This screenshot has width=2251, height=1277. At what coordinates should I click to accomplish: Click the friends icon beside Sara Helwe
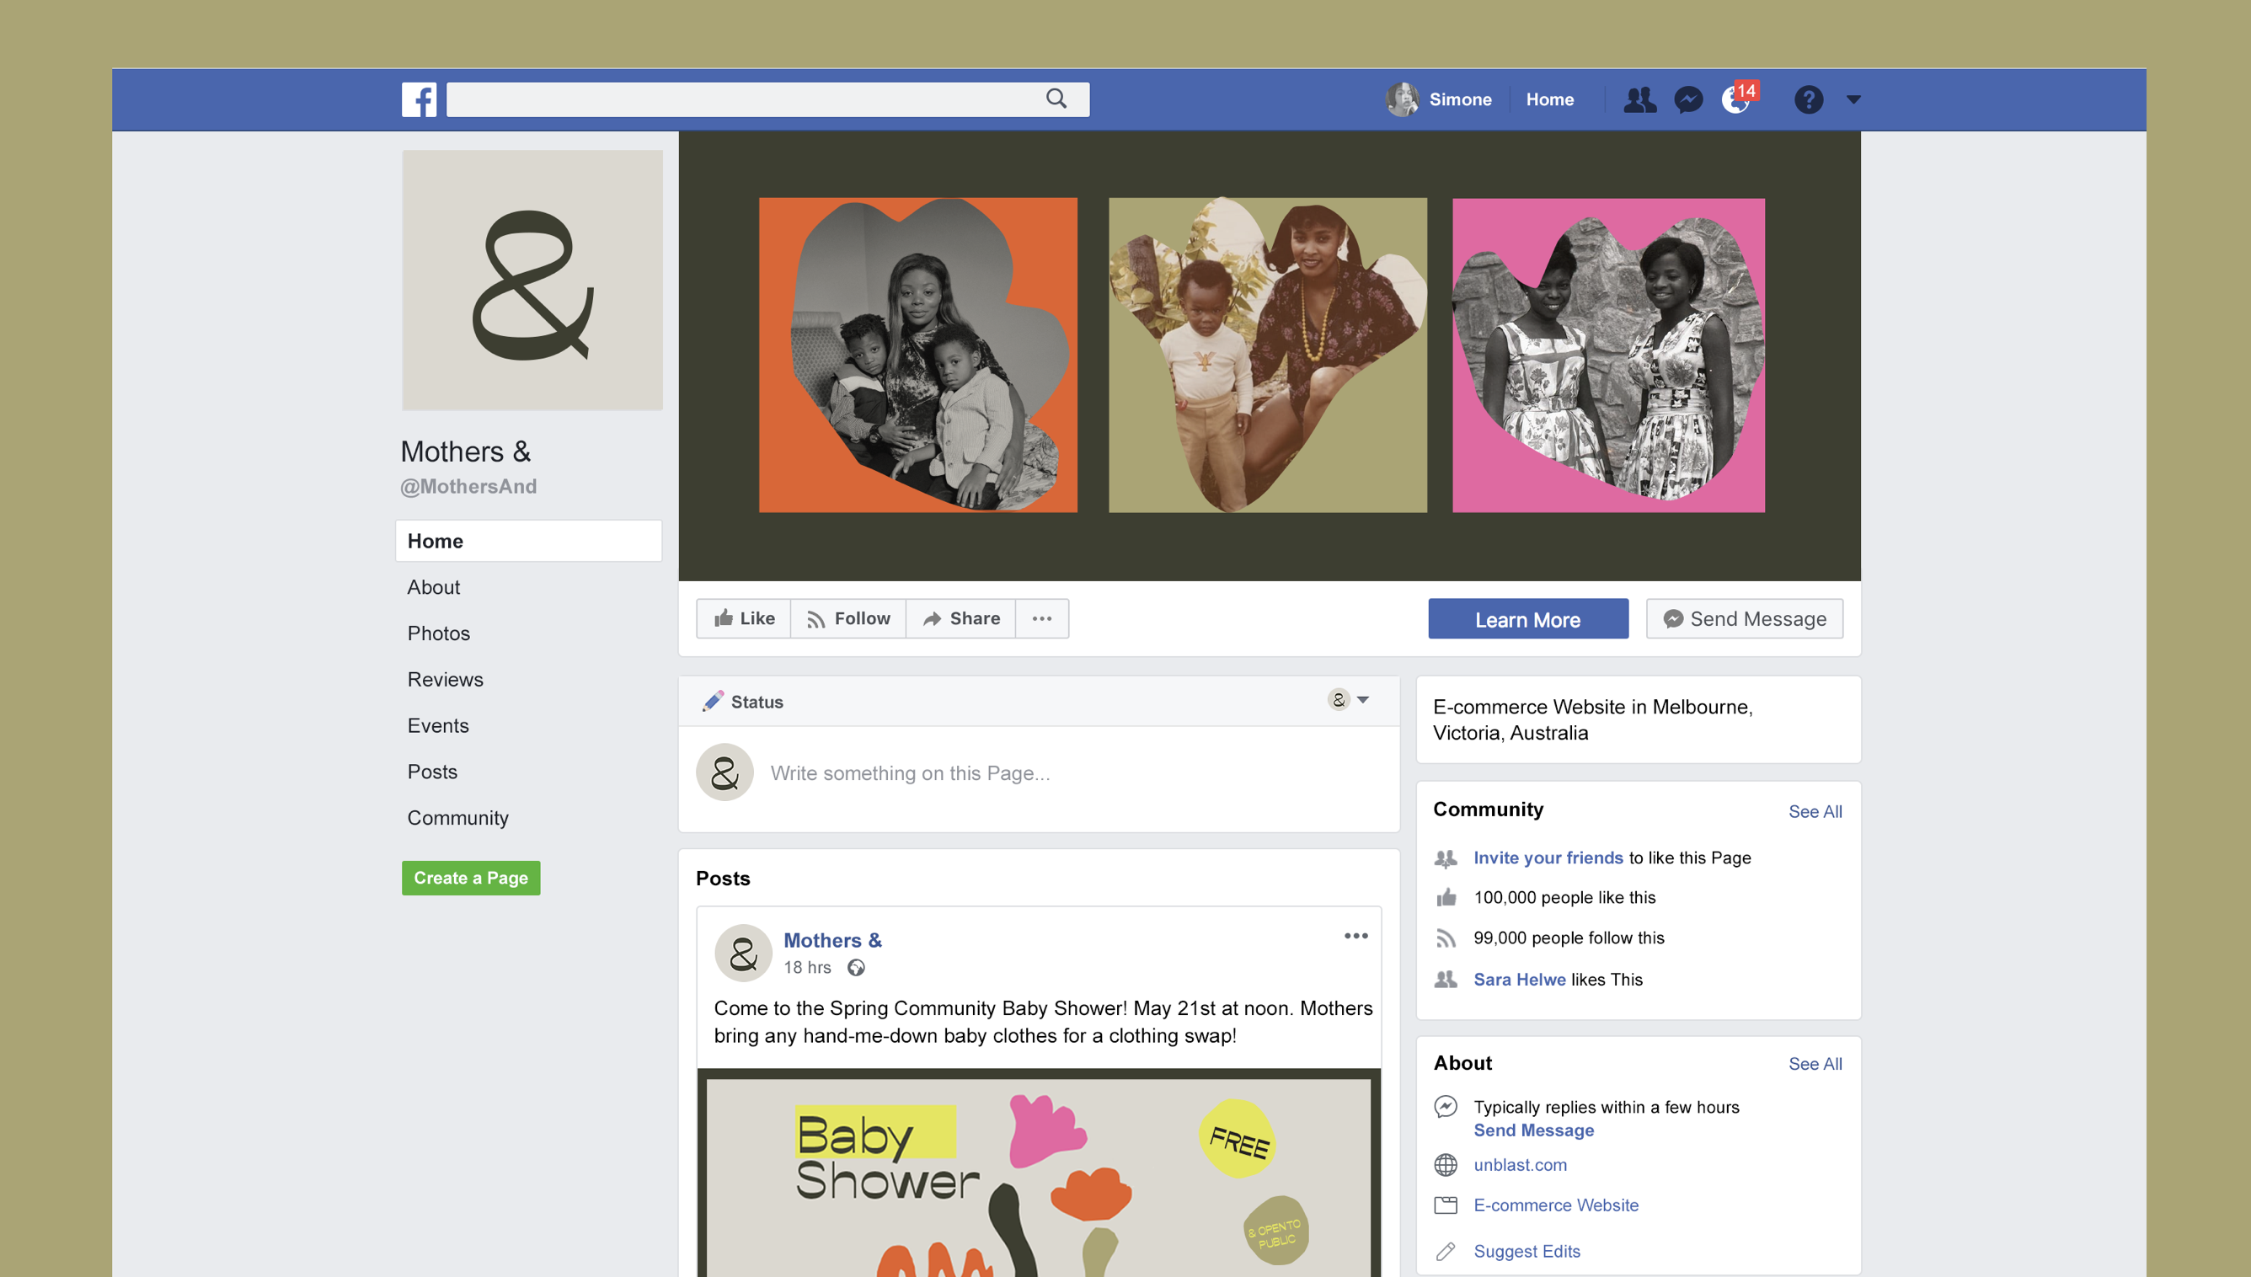click(1445, 979)
